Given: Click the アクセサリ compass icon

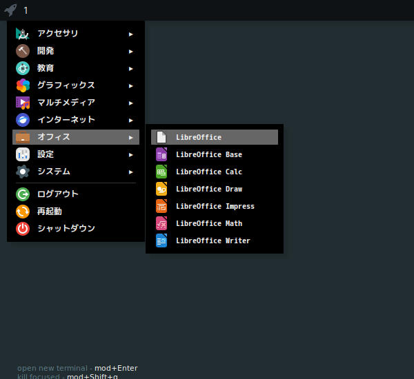Looking at the screenshot, I should click(23, 34).
